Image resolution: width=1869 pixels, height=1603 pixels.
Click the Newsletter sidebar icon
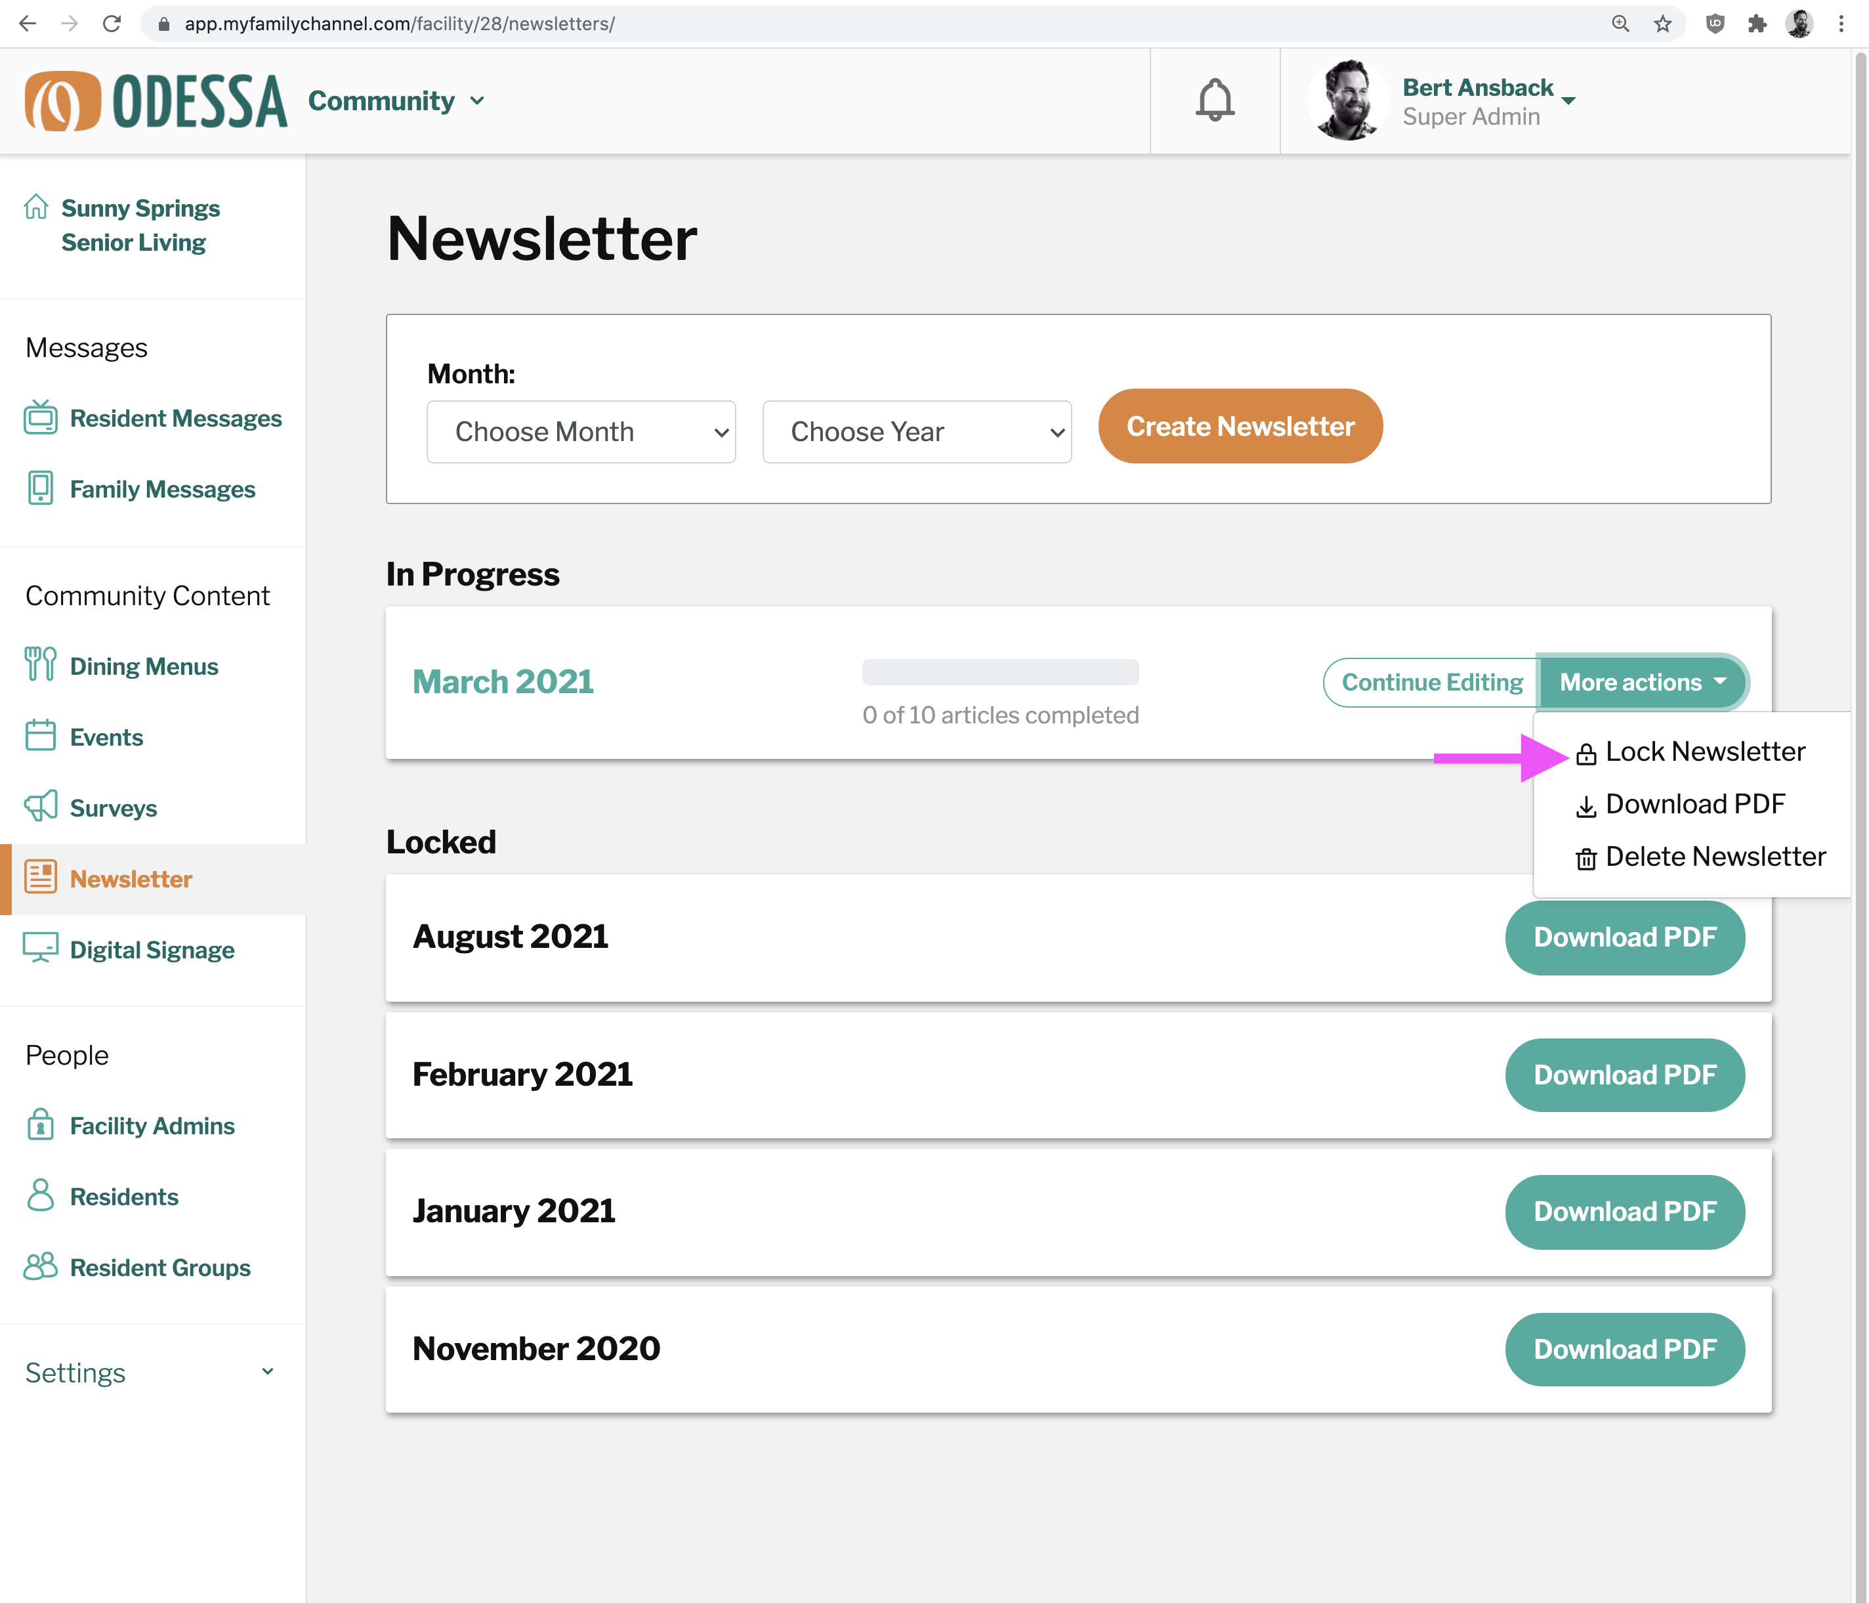click(41, 876)
